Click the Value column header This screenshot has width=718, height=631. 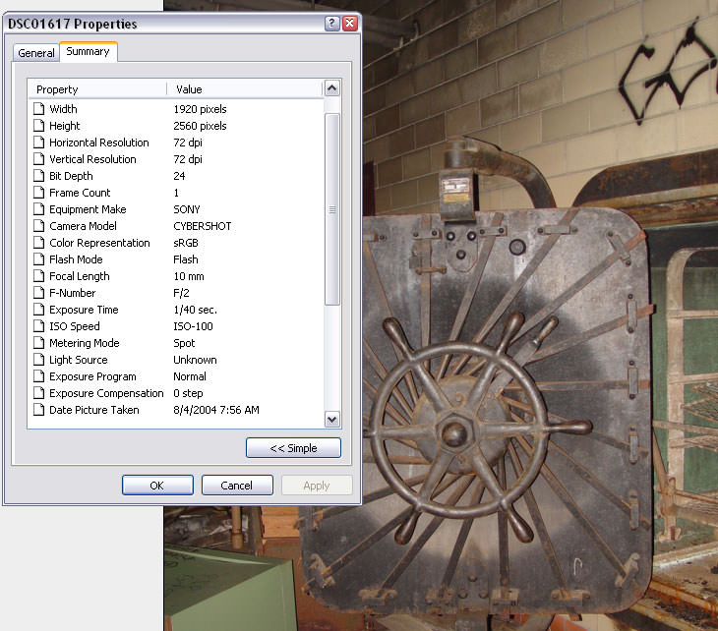tap(244, 89)
